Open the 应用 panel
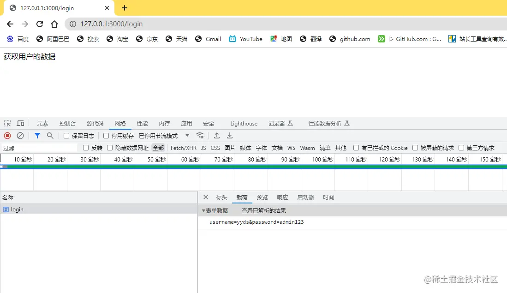The image size is (507, 293). pyautogui.click(x=186, y=124)
